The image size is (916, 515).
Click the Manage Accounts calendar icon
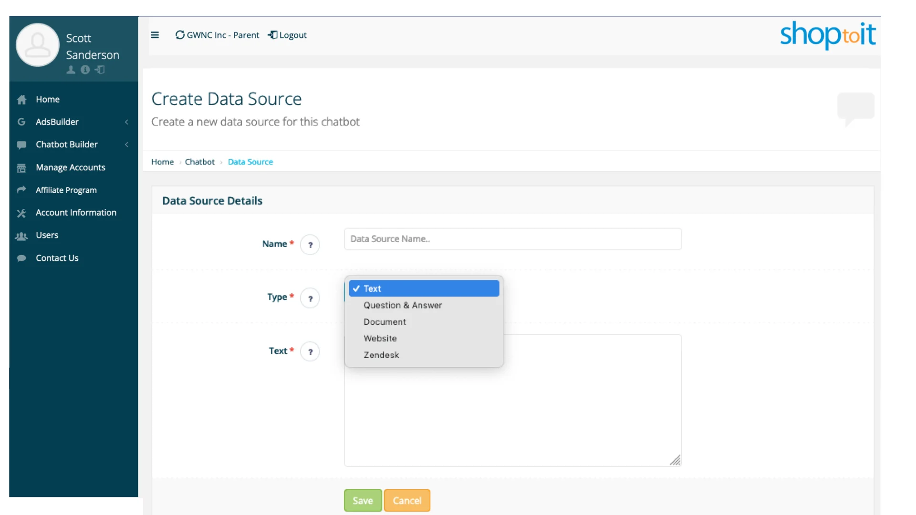point(22,167)
